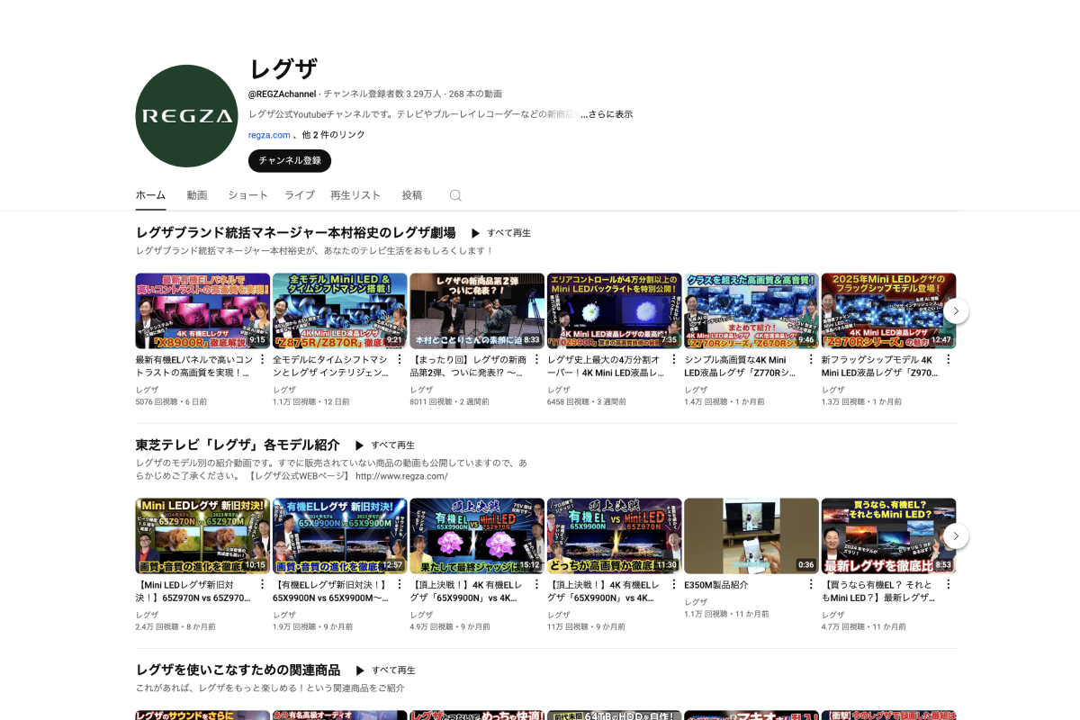This screenshot has height=720, width=1080.
Task: Open three-dot menu for E350M製品紹介 video
Action: [x=812, y=585]
